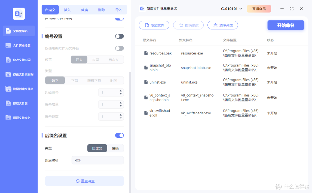
Task: Increase the 编号位数 value with up arrow
Action: (x=120, y=115)
